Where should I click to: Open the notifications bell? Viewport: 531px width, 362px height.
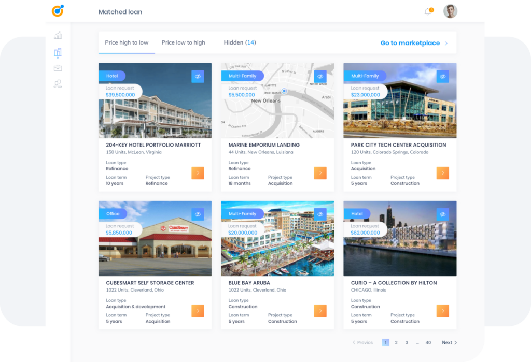click(x=428, y=11)
